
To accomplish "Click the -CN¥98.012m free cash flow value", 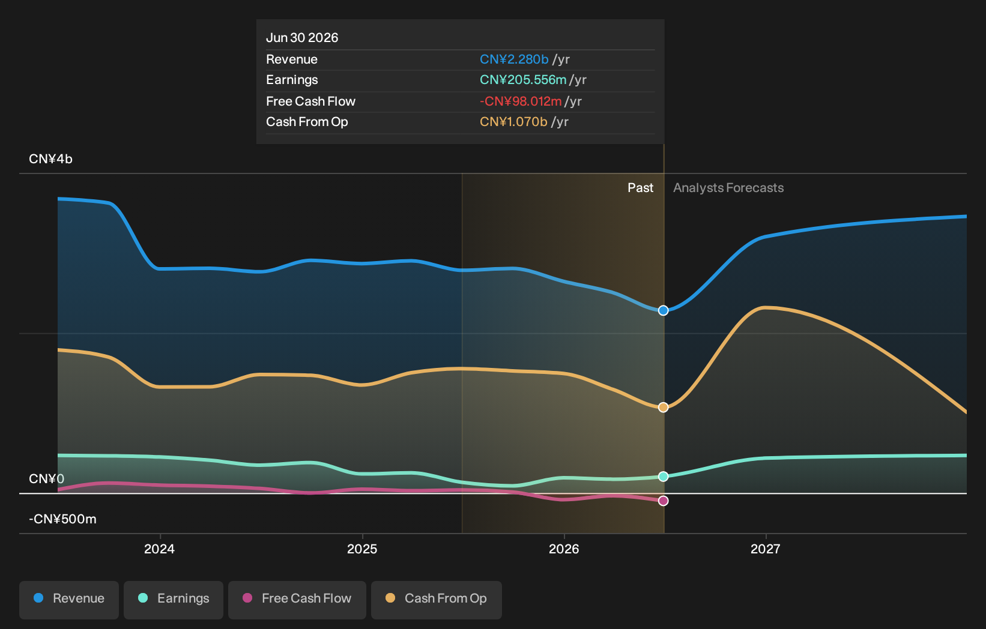I will coord(521,101).
